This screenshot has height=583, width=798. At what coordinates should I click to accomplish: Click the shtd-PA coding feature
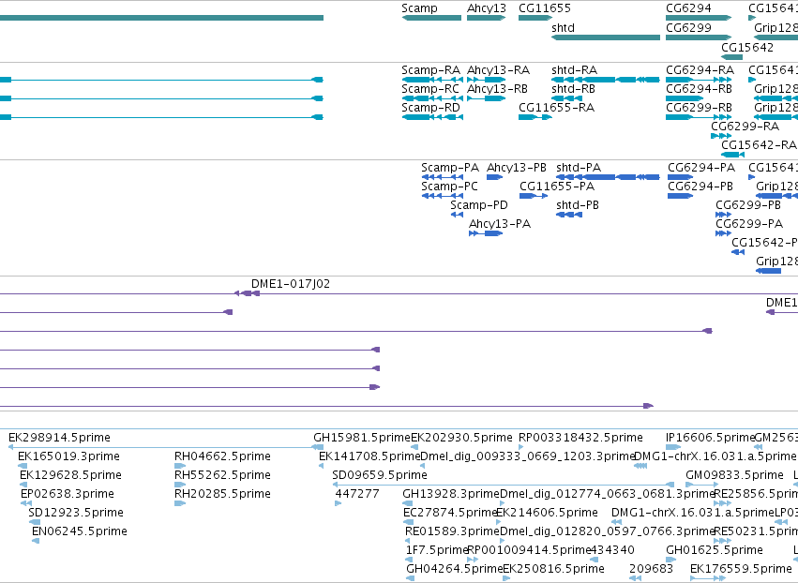point(609,177)
